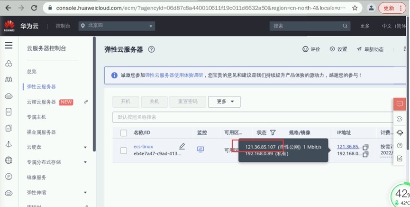Click the top 搜索 search field

click(310, 26)
